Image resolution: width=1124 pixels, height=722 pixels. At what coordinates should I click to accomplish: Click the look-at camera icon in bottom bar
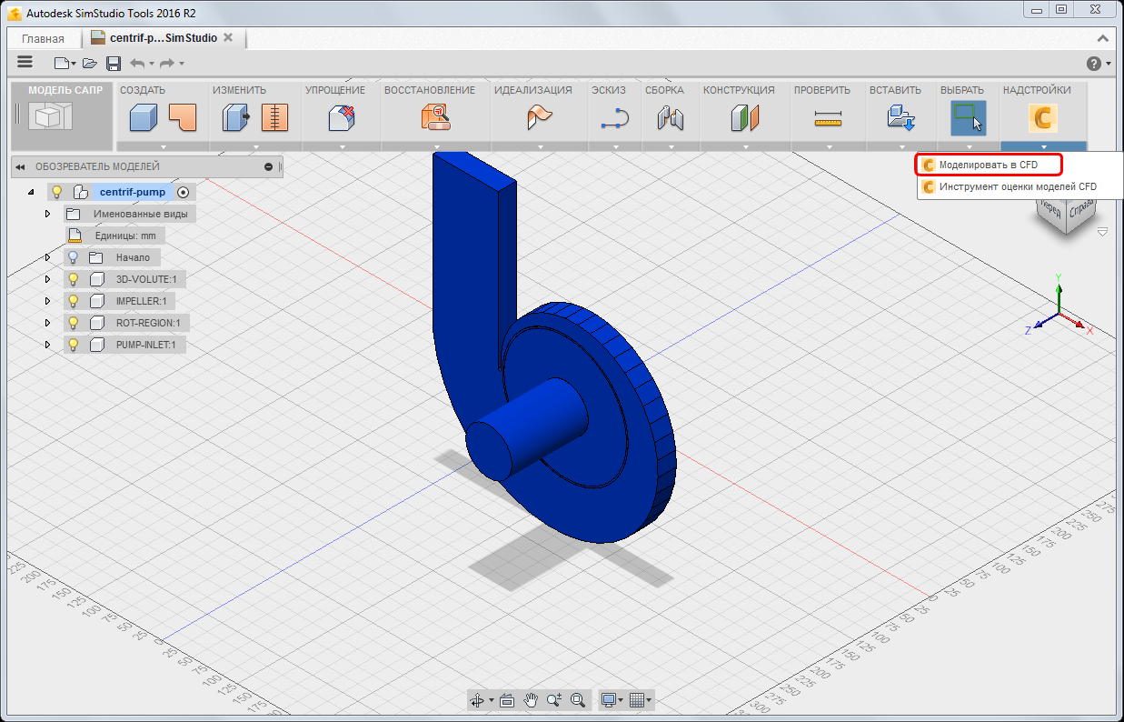point(507,700)
